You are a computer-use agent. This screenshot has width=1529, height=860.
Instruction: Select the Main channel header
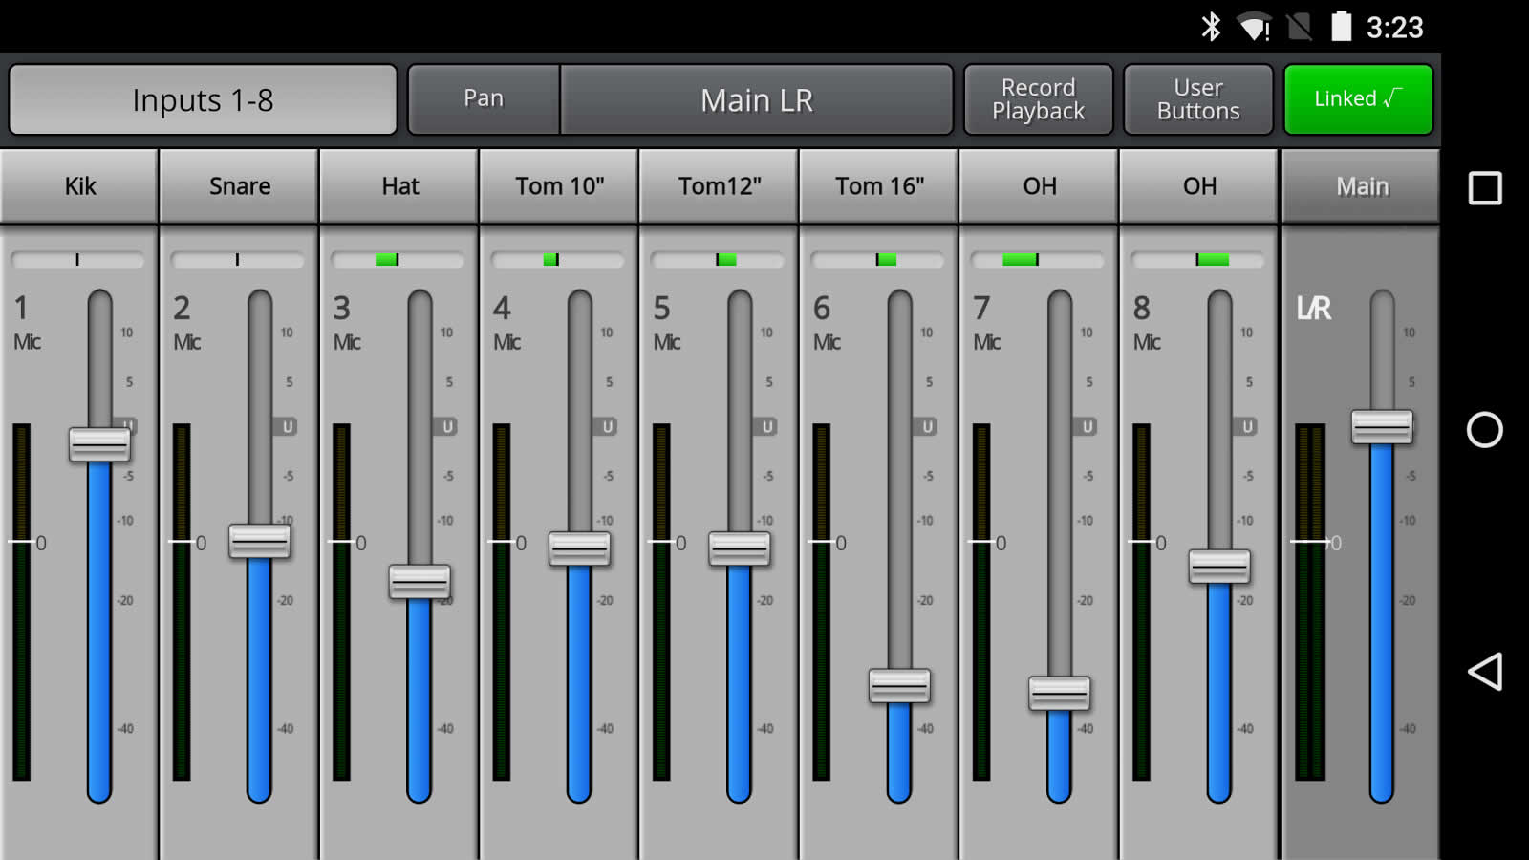(x=1361, y=186)
